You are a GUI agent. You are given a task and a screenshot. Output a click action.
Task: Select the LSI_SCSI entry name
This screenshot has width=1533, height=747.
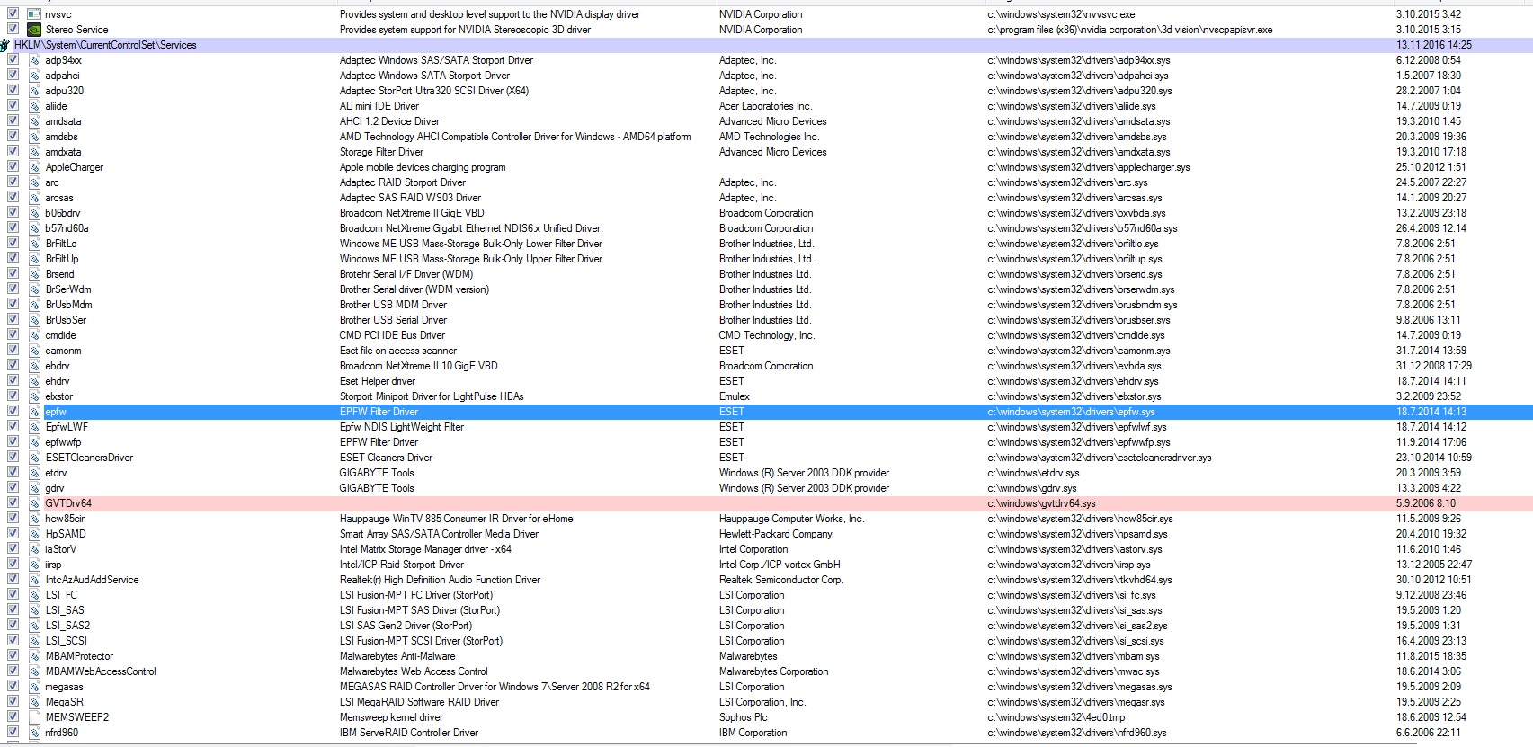(x=67, y=641)
